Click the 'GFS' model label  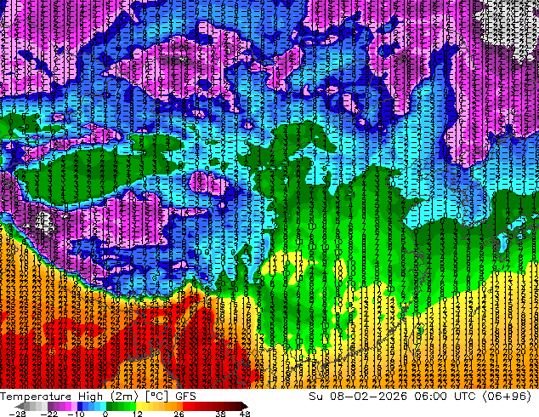185,397
